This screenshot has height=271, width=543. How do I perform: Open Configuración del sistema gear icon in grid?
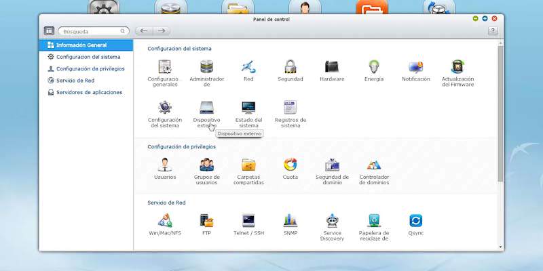[165, 108]
